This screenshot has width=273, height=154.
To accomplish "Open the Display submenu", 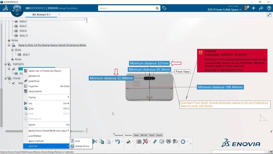I will click(46, 97).
